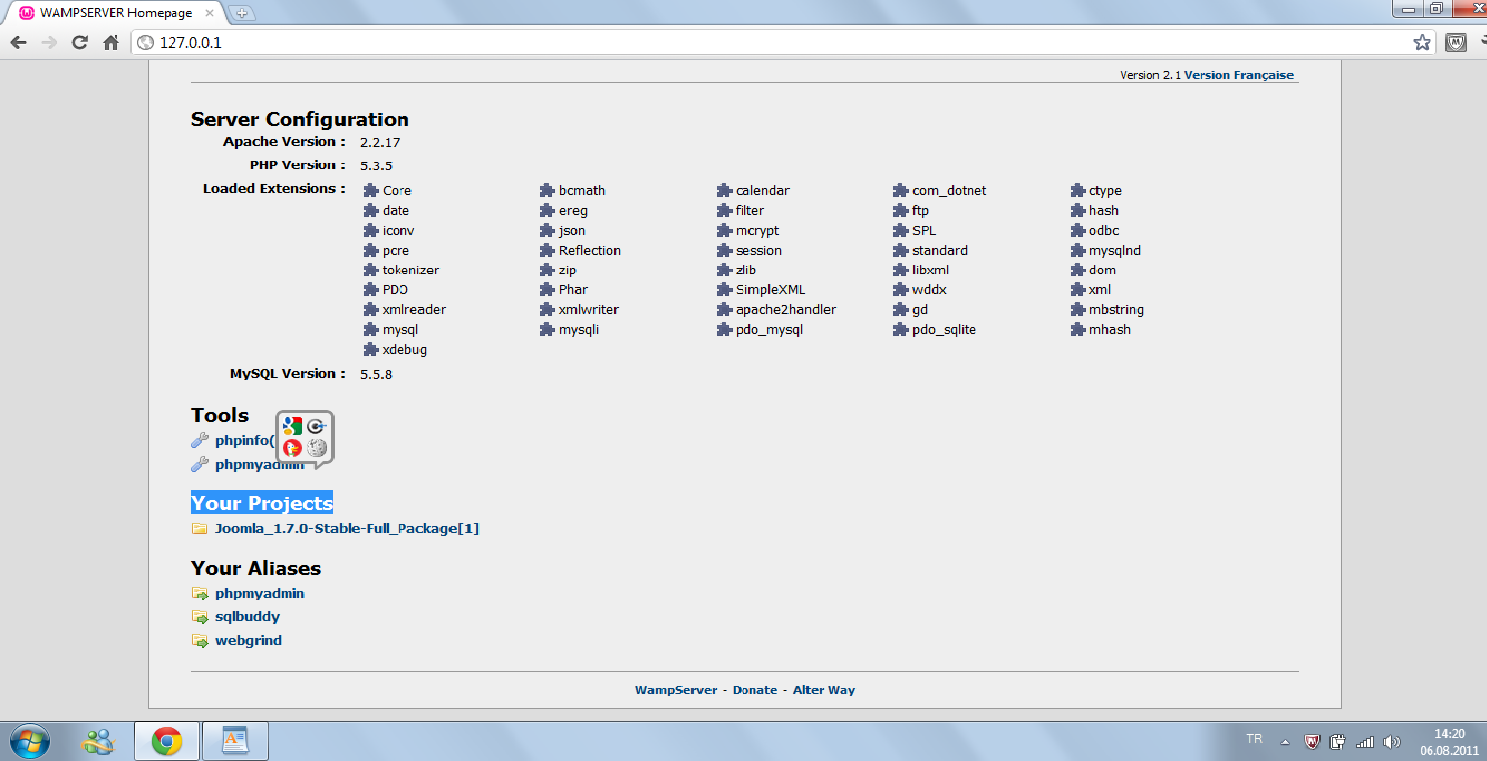Viewport: 1487px width, 761px height.
Task: Click the Google search icon in the popup
Action: (292, 426)
